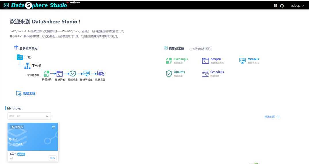Viewport: 309px width, 164px height.
Task: Click the 工作流 tree label
Action: click(37, 66)
